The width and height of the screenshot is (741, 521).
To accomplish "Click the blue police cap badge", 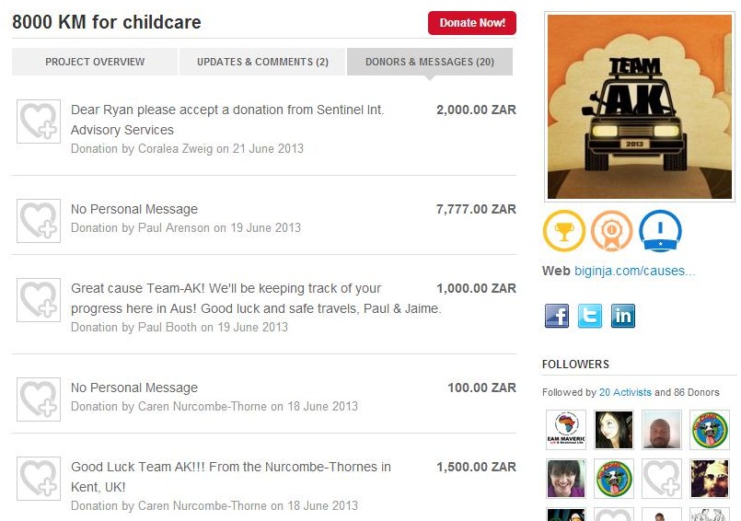I will pos(660,231).
